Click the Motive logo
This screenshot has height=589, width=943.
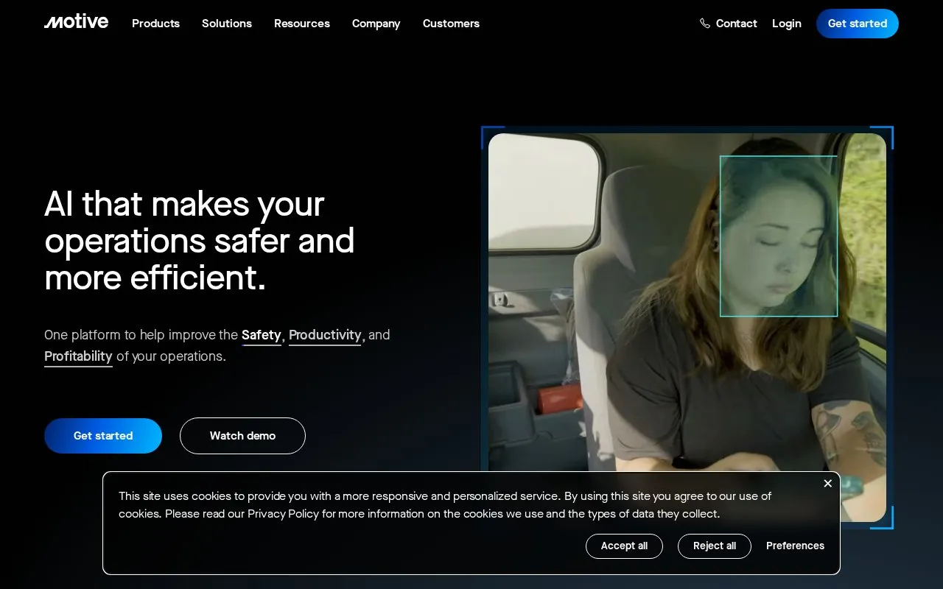click(76, 22)
